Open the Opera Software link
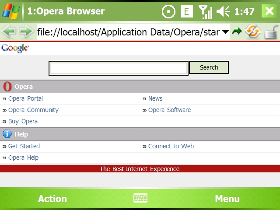 pos(169,110)
